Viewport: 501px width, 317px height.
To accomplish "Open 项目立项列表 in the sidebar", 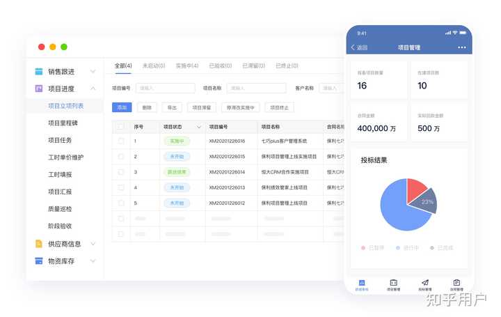I will pos(65,106).
